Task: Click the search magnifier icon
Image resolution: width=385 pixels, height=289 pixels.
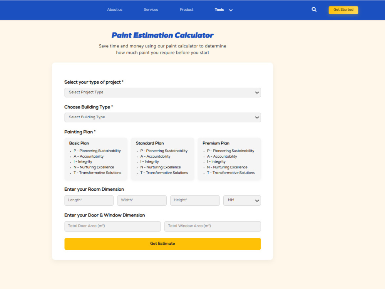Action: tap(314, 10)
